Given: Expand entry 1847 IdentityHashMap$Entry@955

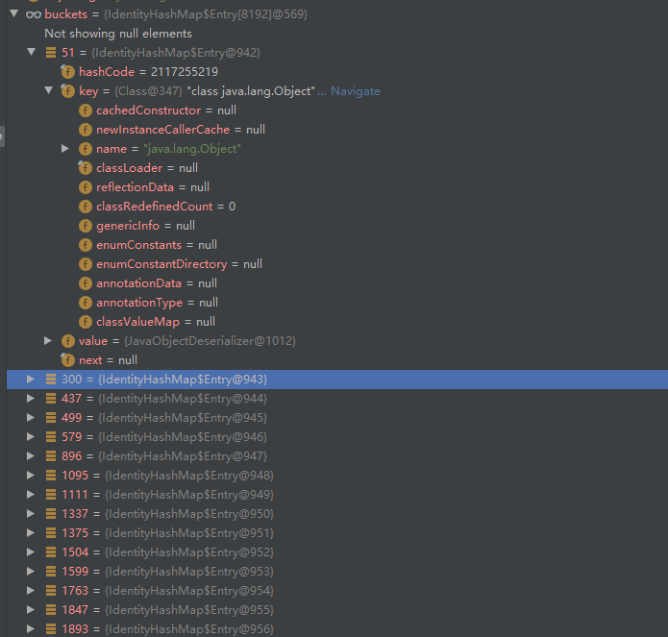Looking at the screenshot, I should [31, 609].
